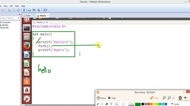
Task: Open the Files manager in the dock
Action: coord(27,37)
